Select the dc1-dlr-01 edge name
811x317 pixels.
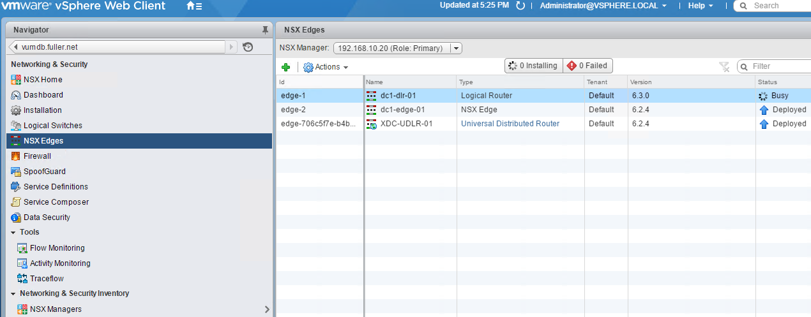pyautogui.click(x=398, y=96)
